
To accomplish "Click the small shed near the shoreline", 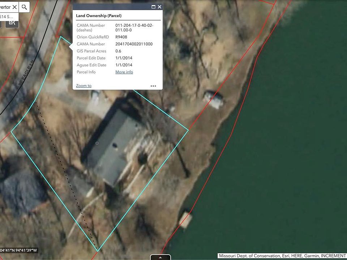I will (x=213, y=100).
